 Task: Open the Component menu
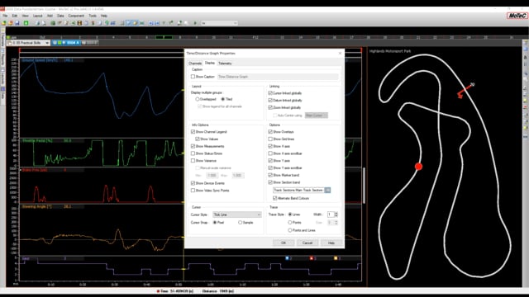(x=76, y=16)
